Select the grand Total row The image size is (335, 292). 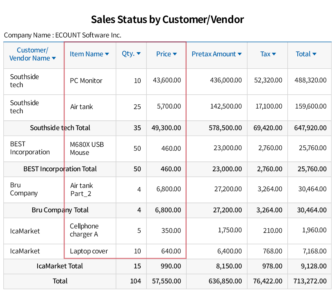[x=60, y=281]
